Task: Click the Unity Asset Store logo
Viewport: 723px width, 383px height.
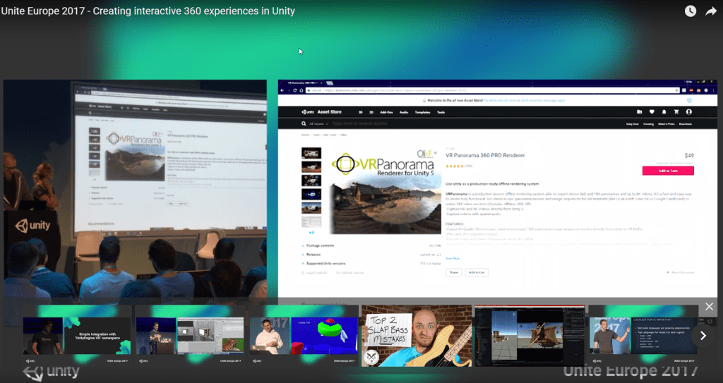Action: 317,111
